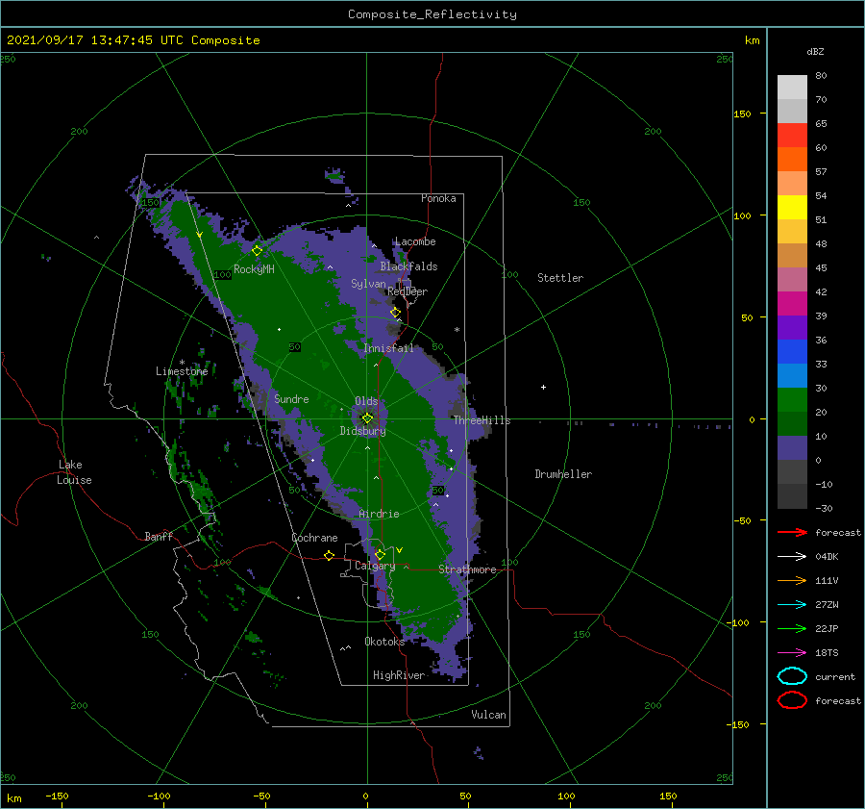Click the white 04DK arrow icon
Screen dimensions: 865x809
[792, 557]
